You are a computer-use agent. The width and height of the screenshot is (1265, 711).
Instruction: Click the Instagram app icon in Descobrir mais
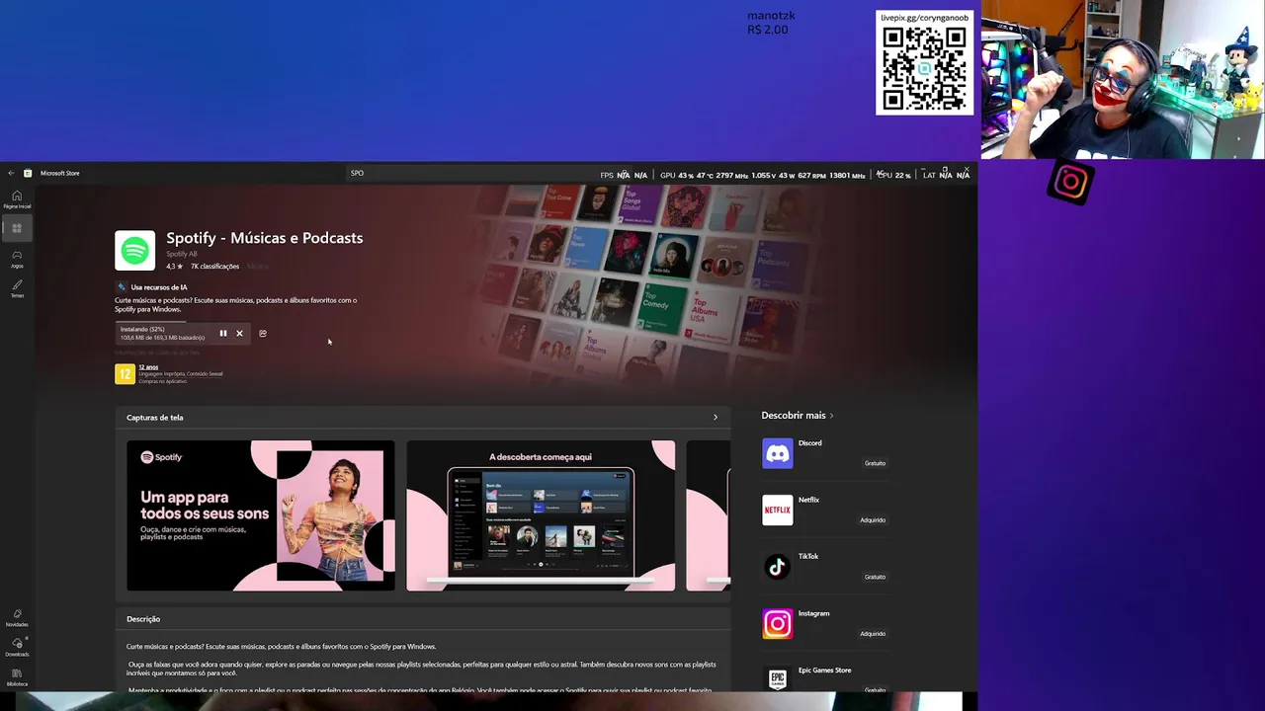pyautogui.click(x=778, y=624)
